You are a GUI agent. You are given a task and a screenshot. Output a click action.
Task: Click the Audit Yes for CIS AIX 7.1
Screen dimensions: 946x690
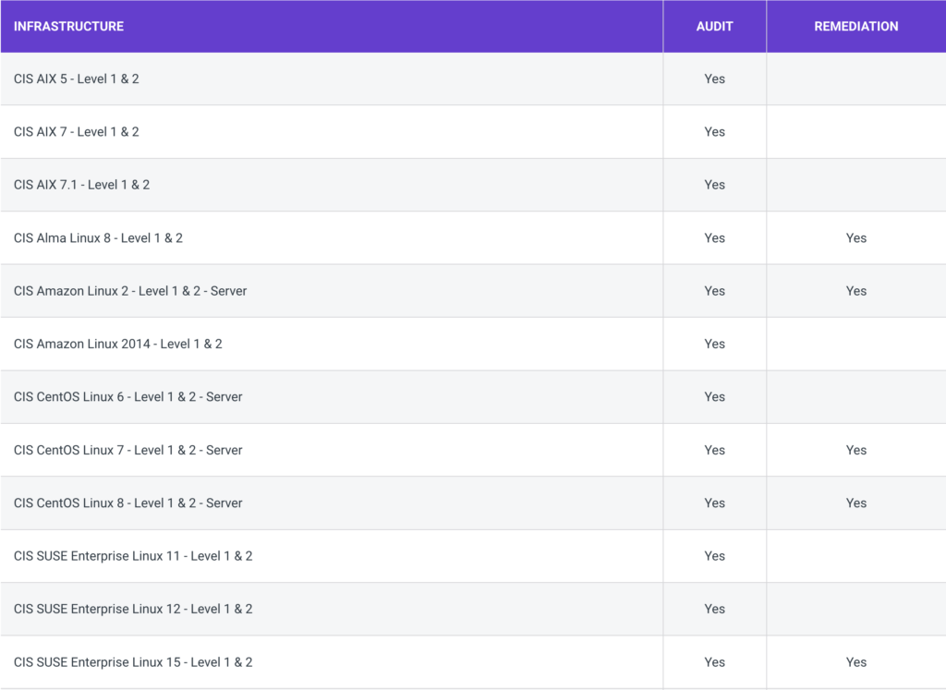(x=714, y=185)
